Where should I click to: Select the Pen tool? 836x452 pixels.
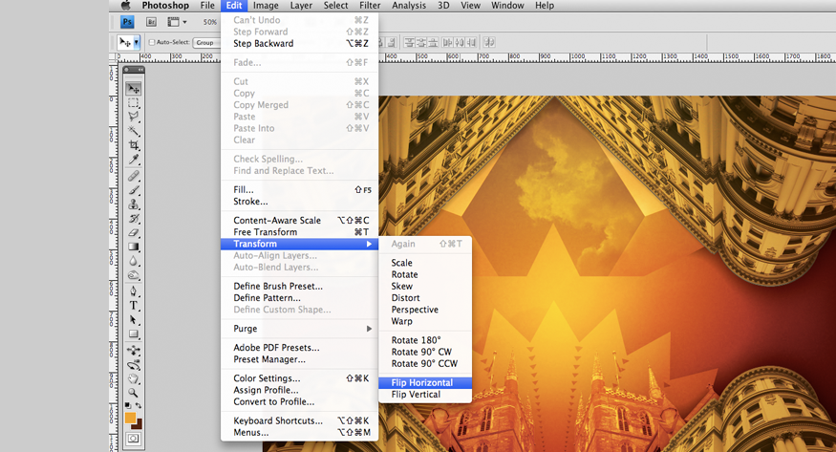pyautogui.click(x=134, y=291)
